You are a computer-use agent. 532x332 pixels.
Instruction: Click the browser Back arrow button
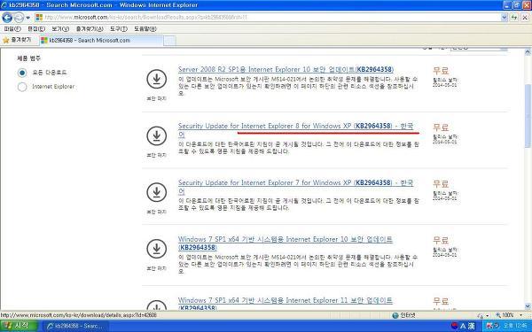(x=7, y=17)
